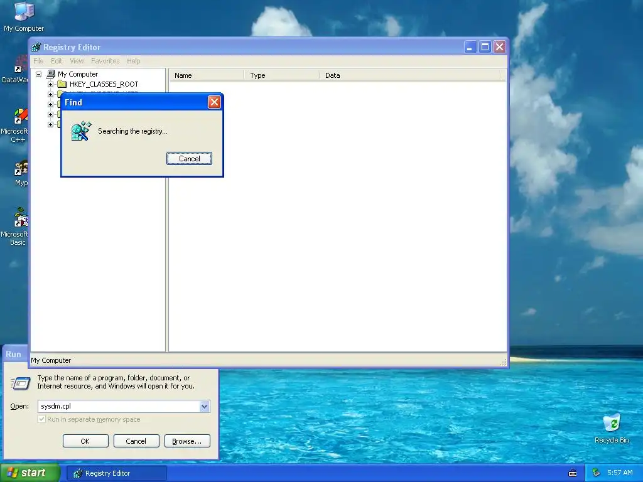Select the Recycle Bin desktop icon
This screenshot has width=643, height=482.
612,428
